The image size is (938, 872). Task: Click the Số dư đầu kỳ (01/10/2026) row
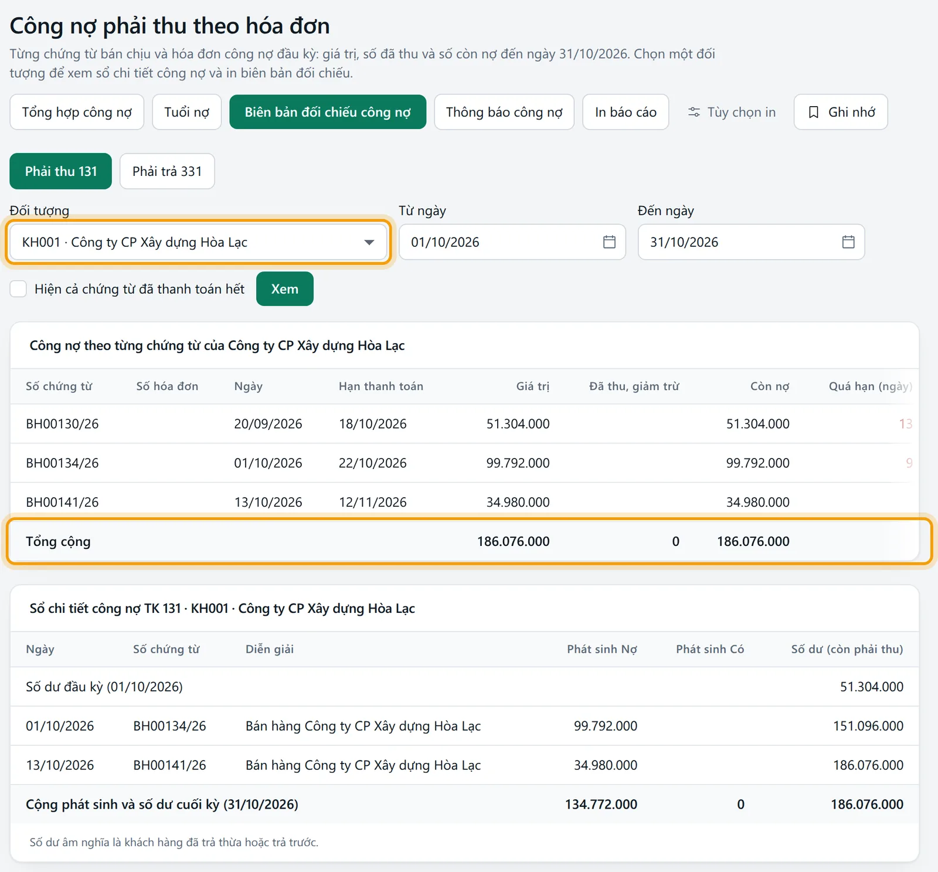click(x=464, y=686)
